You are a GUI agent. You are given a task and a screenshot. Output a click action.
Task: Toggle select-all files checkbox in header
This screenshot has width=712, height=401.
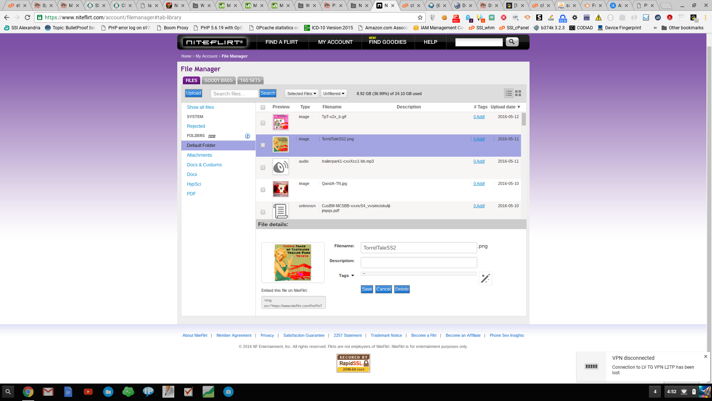[x=263, y=107]
